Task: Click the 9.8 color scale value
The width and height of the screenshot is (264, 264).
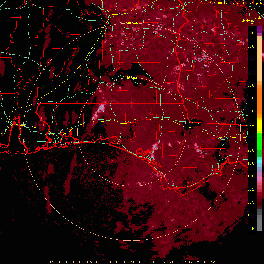Action: tap(251, 33)
